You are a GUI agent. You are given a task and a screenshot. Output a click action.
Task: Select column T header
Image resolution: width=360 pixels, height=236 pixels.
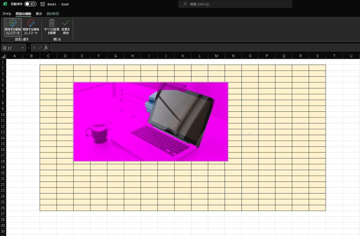(x=334, y=56)
